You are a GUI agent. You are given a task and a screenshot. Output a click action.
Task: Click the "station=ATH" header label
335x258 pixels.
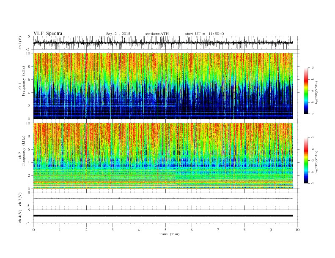(x=157, y=34)
